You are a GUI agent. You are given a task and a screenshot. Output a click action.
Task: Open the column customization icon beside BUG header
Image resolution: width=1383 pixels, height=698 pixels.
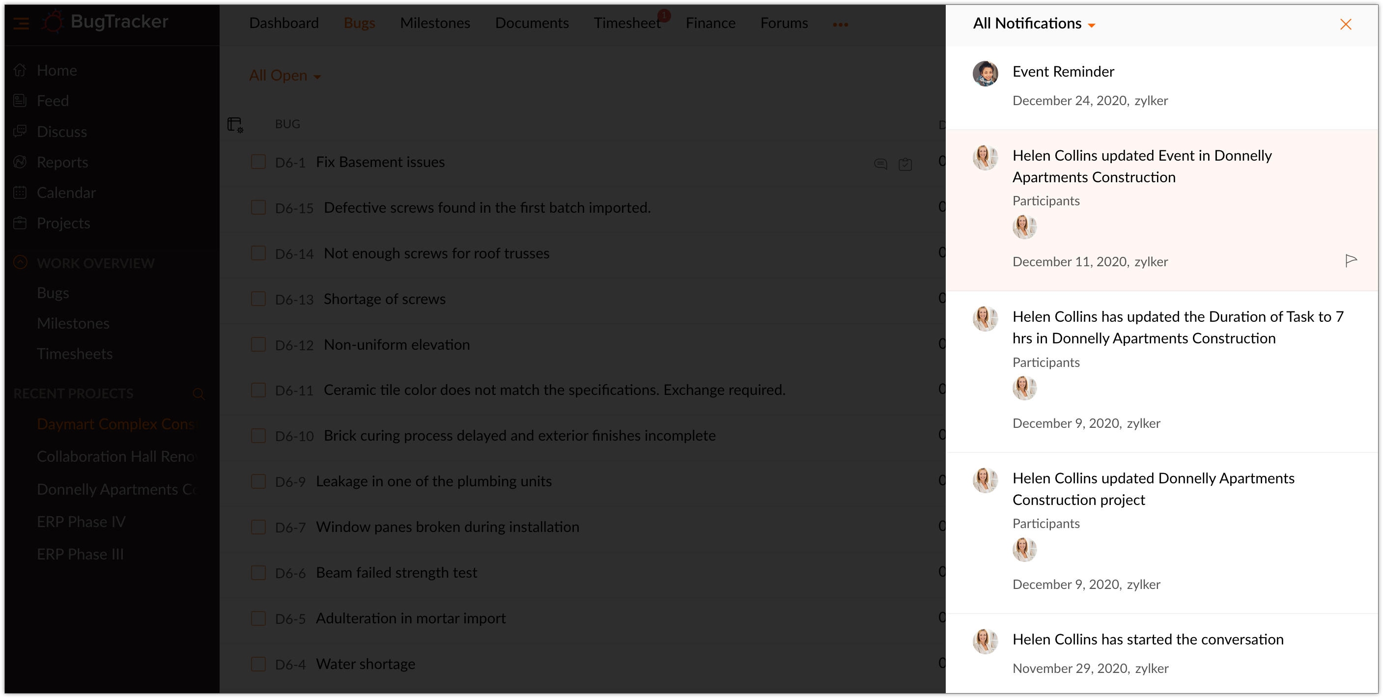click(235, 125)
